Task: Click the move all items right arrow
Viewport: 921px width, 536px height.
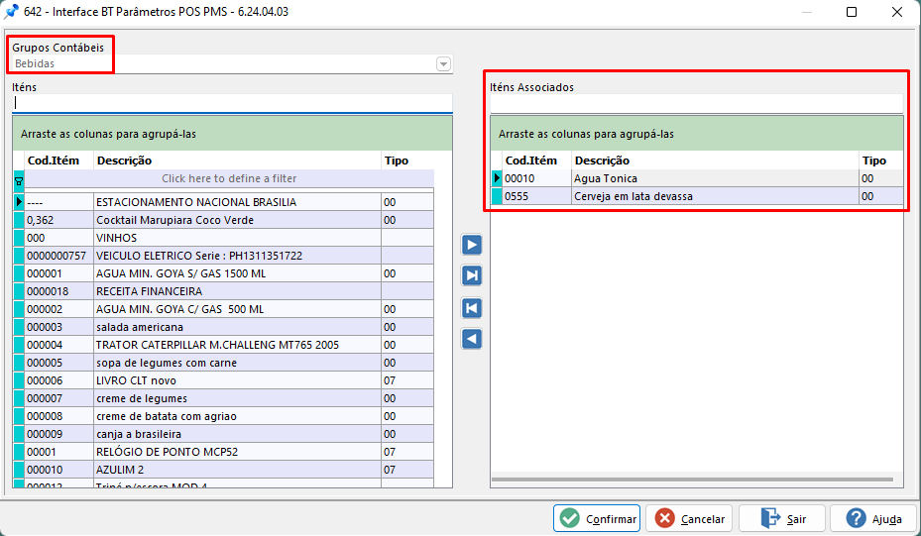Action: click(x=472, y=275)
